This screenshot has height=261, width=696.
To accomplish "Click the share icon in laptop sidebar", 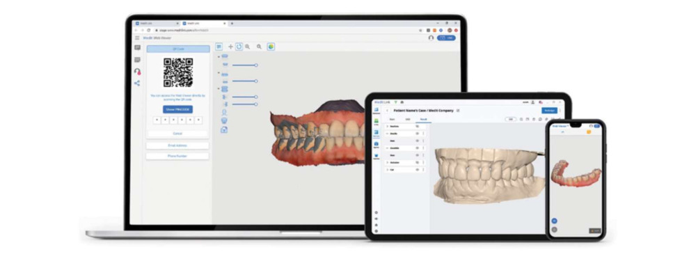I will tap(137, 83).
